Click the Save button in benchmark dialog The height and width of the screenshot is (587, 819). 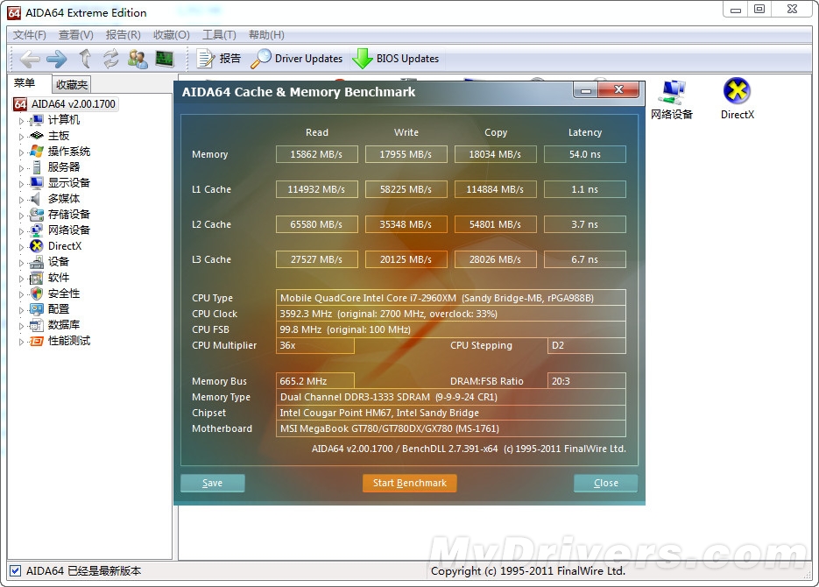click(x=213, y=483)
